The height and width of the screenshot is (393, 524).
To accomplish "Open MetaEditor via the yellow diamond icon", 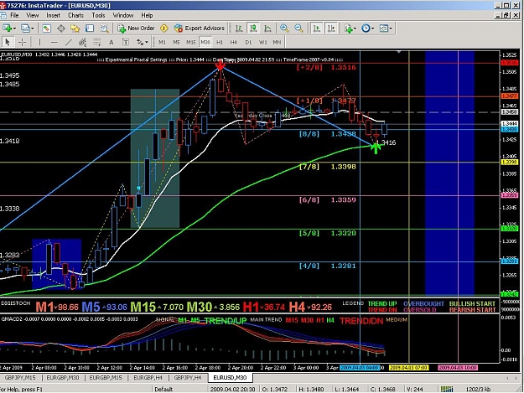I will (164, 28).
